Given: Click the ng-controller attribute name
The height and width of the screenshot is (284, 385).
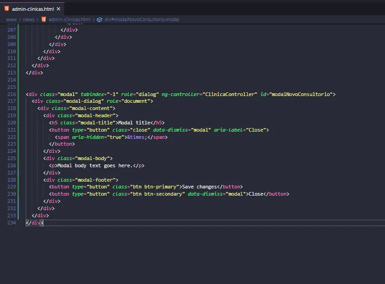Looking at the screenshot, I should [x=180, y=94].
